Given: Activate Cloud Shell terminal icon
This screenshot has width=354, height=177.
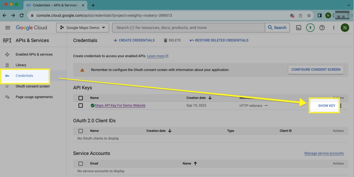Looking at the screenshot, I should click(x=299, y=28).
